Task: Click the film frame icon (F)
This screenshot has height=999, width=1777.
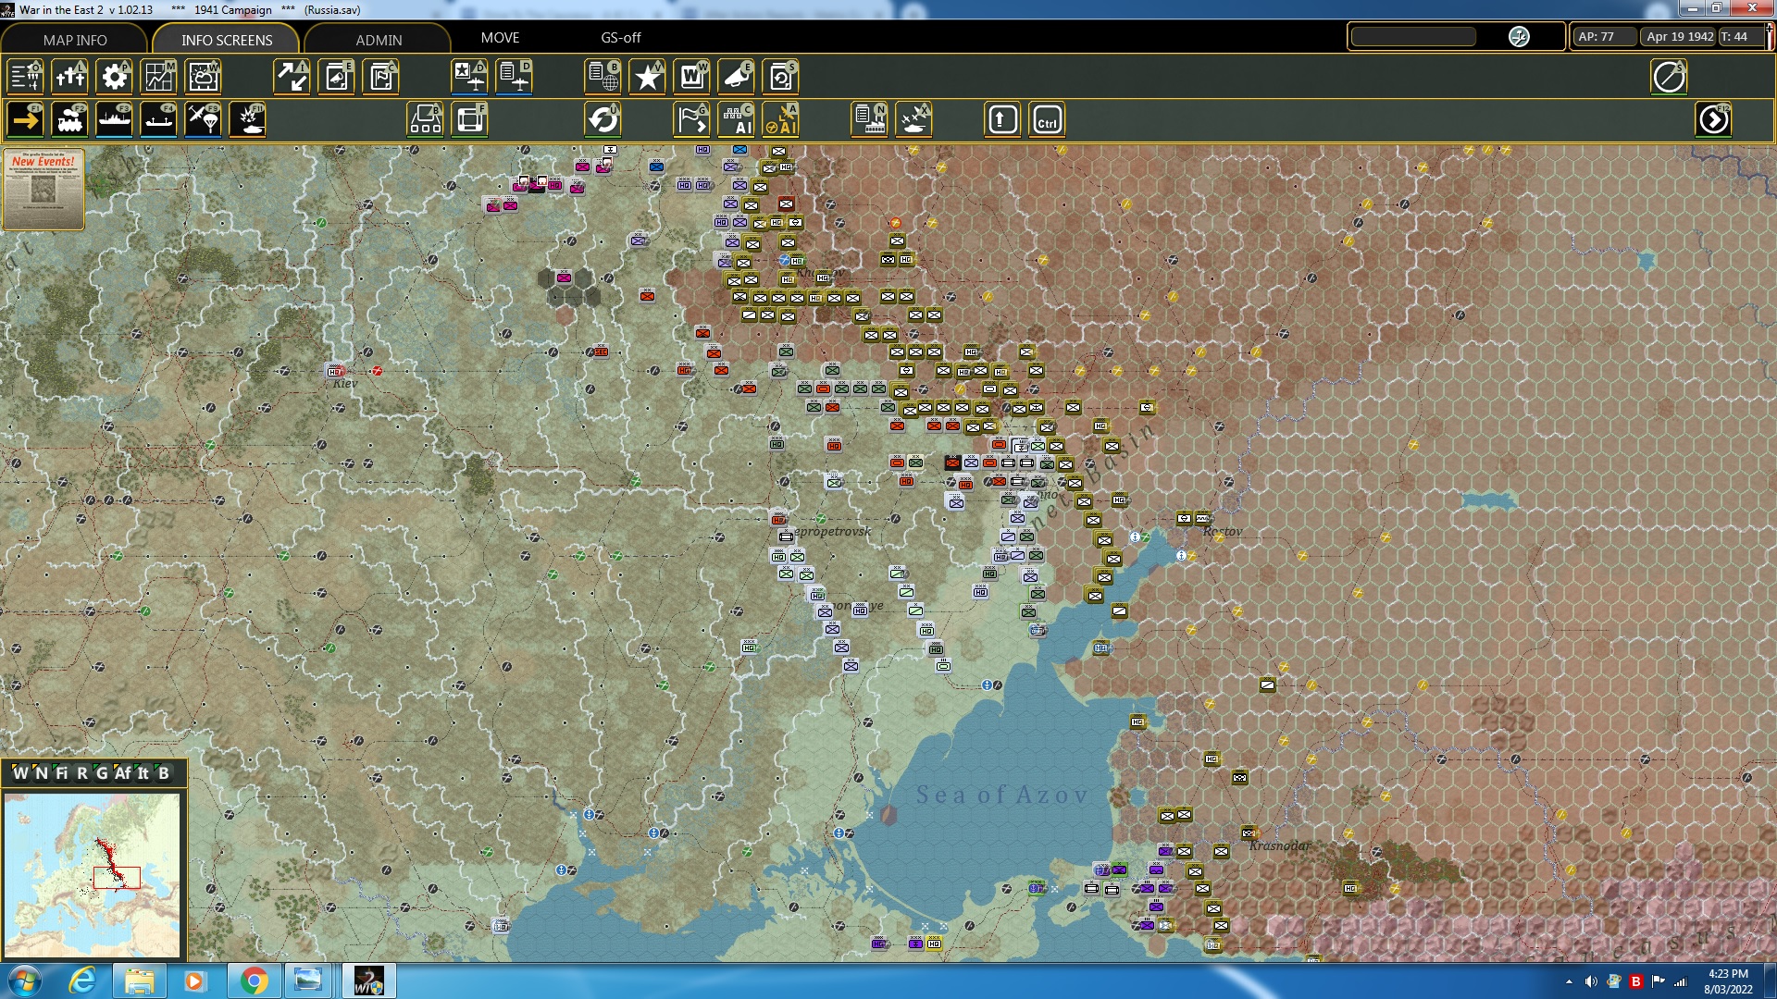Action: (470, 120)
